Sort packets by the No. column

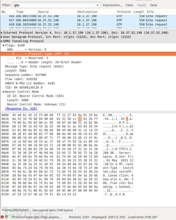tap(8, 12)
